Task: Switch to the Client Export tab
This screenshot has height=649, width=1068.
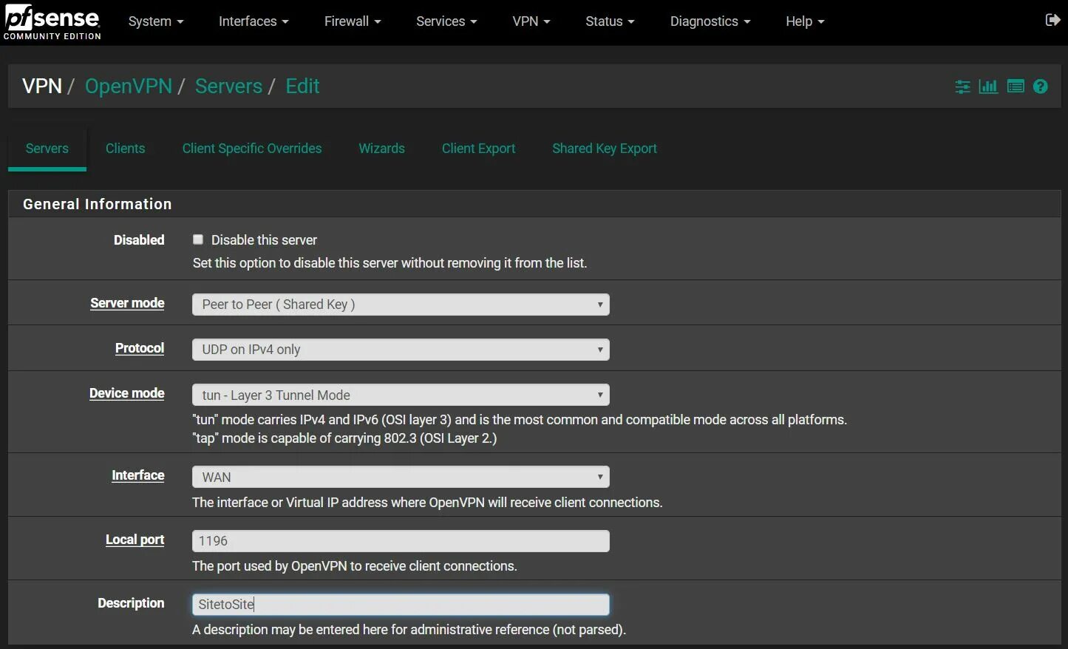Action: (x=478, y=149)
